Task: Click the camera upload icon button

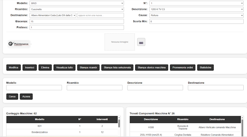Action: point(141,42)
